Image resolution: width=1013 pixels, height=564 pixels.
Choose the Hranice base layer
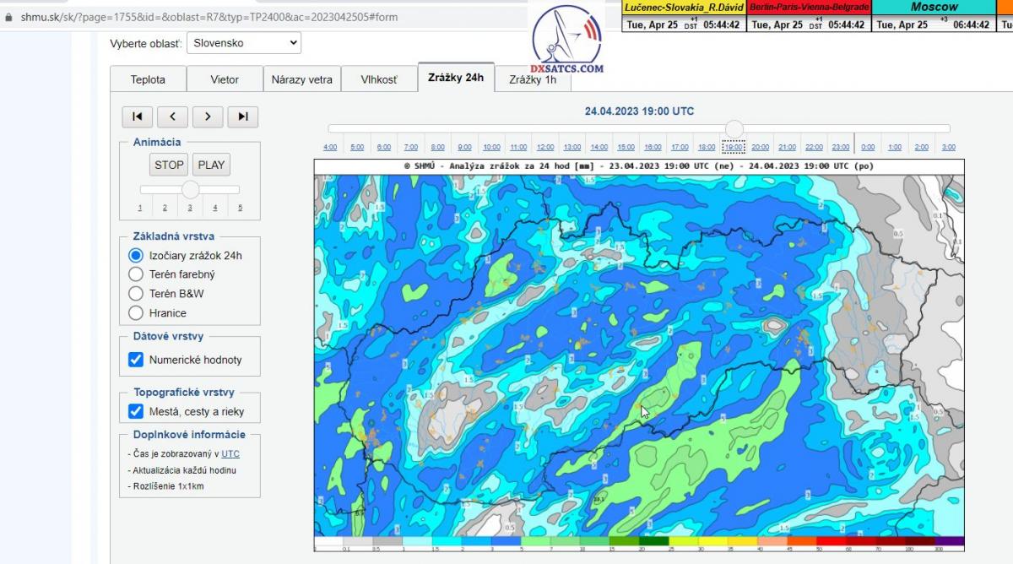pyautogui.click(x=136, y=313)
